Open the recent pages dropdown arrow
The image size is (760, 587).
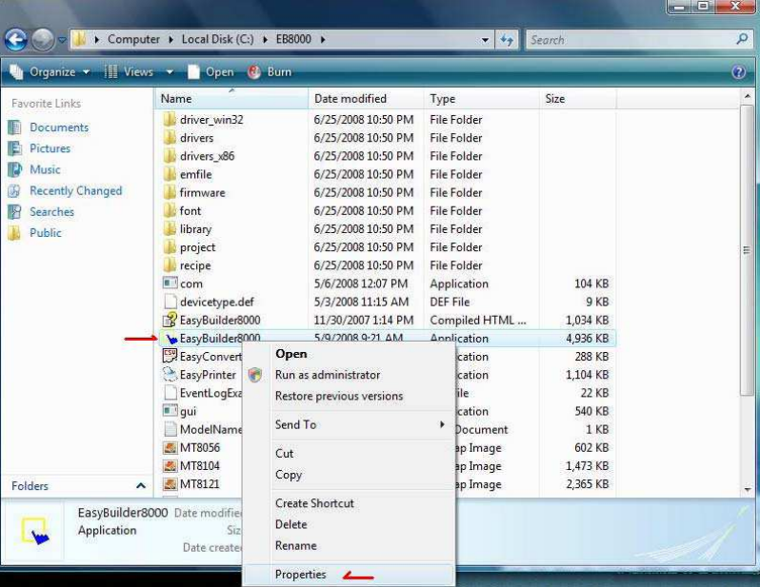tap(62, 40)
